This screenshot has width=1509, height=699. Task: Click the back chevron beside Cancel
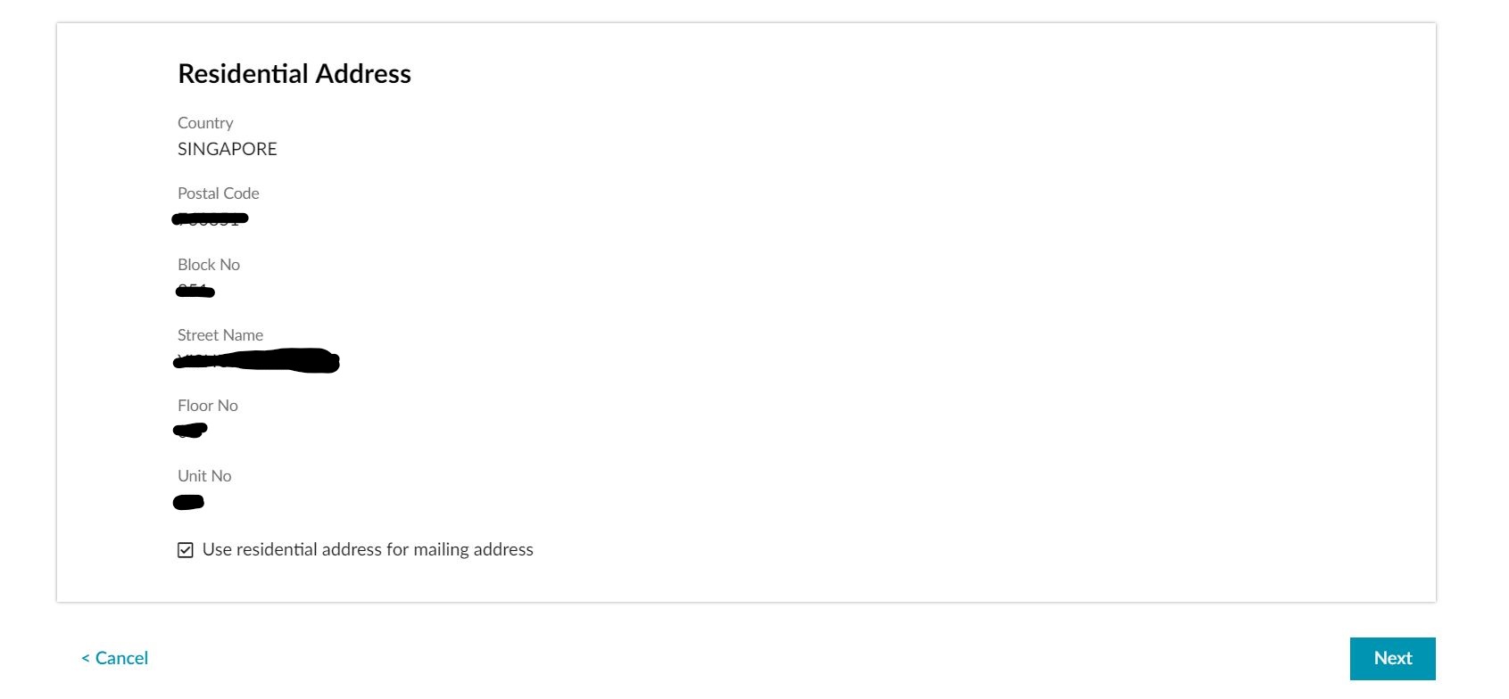coord(86,659)
